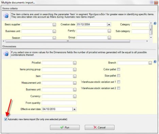Check Warehouse stock variation set 1

tap(119, 82)
